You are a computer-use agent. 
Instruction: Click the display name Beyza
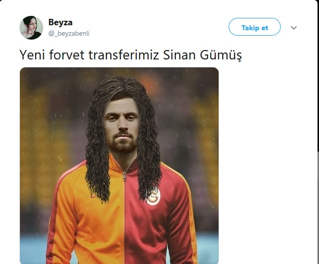pos(61,22)
